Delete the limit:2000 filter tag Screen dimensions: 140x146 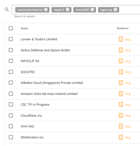tap(92, 10)
